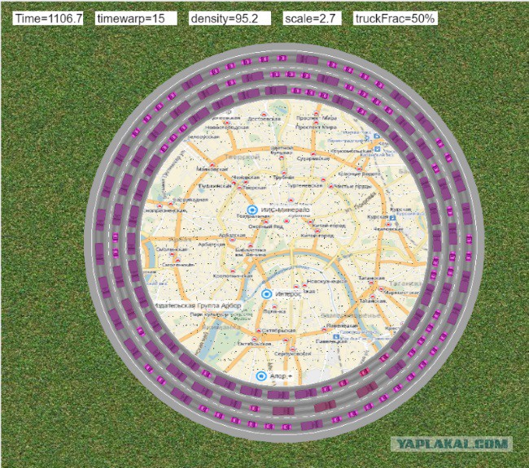
Task: Open the Апор.+ place label
Action: [x=281, y=376]
